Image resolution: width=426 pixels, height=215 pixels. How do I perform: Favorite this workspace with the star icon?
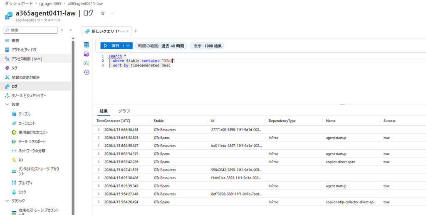click(x=103, y=13)
